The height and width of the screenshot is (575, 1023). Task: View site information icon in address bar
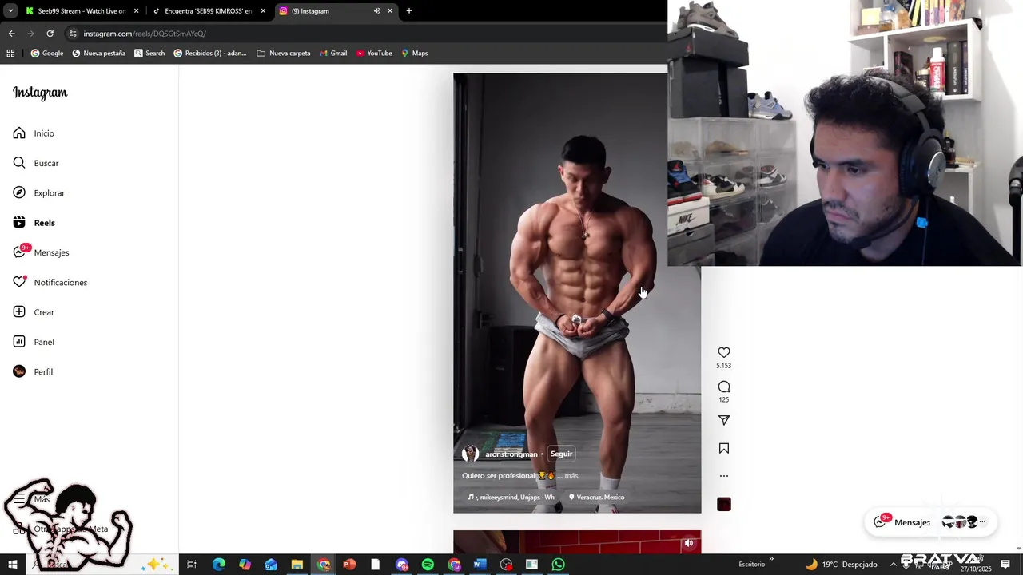coord(73,34)
